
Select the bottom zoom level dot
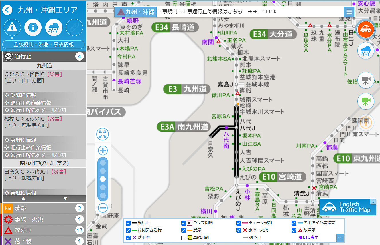click(x=103, y=196)
